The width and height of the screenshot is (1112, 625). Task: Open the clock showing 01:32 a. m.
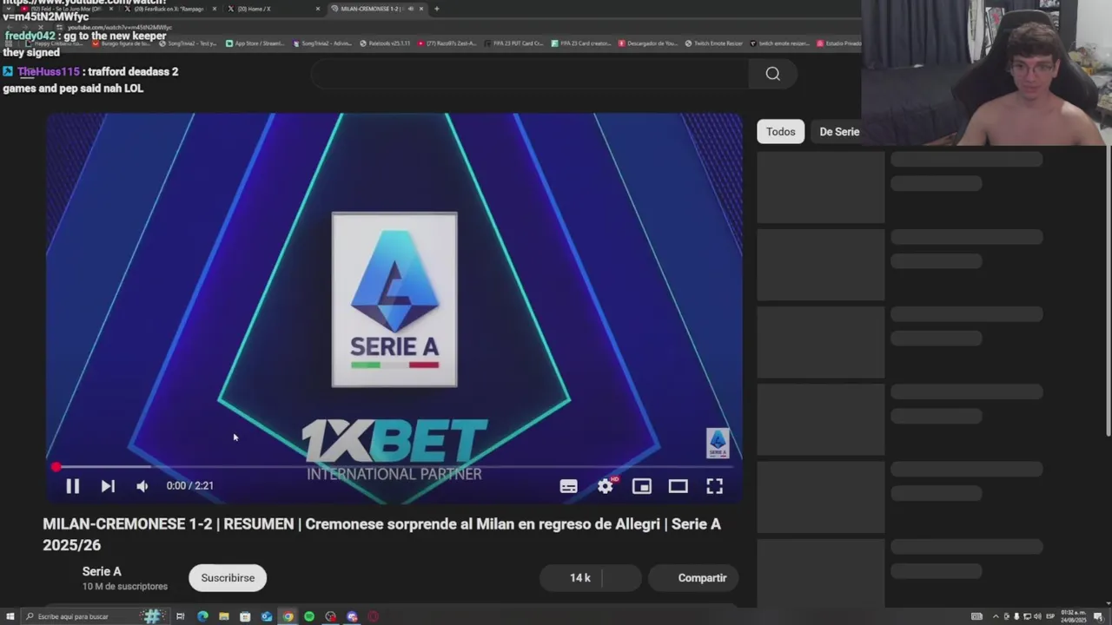pos(1073,616)
